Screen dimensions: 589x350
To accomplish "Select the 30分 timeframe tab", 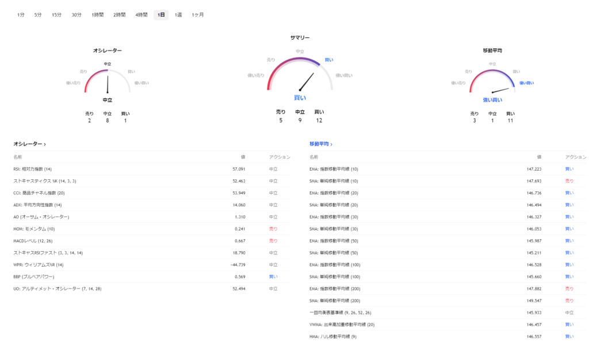I will click(77, 14).
